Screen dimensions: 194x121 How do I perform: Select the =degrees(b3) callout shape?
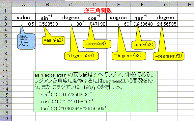tap(81, 56)
